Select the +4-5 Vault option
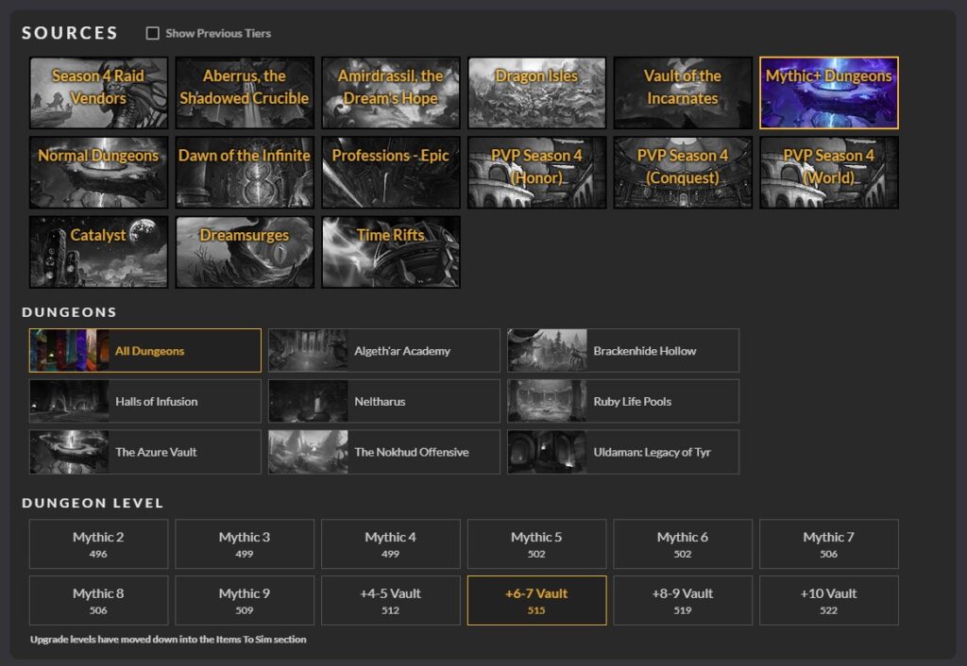Viewport: 967px width, 666px height. click(x=391, y=601)
